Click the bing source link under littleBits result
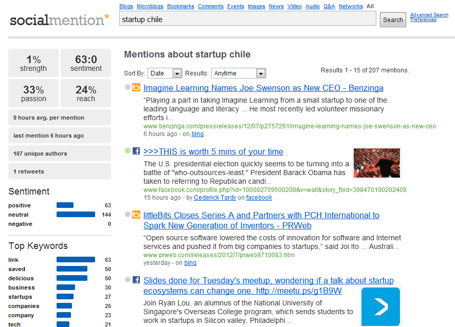The height and width of the screenshot is (327, 455). (190, 263)
